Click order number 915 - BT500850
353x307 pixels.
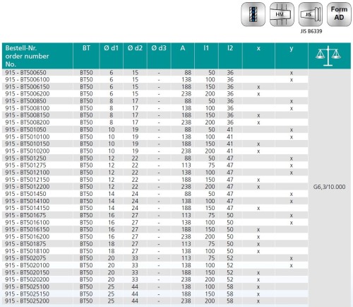25,101
